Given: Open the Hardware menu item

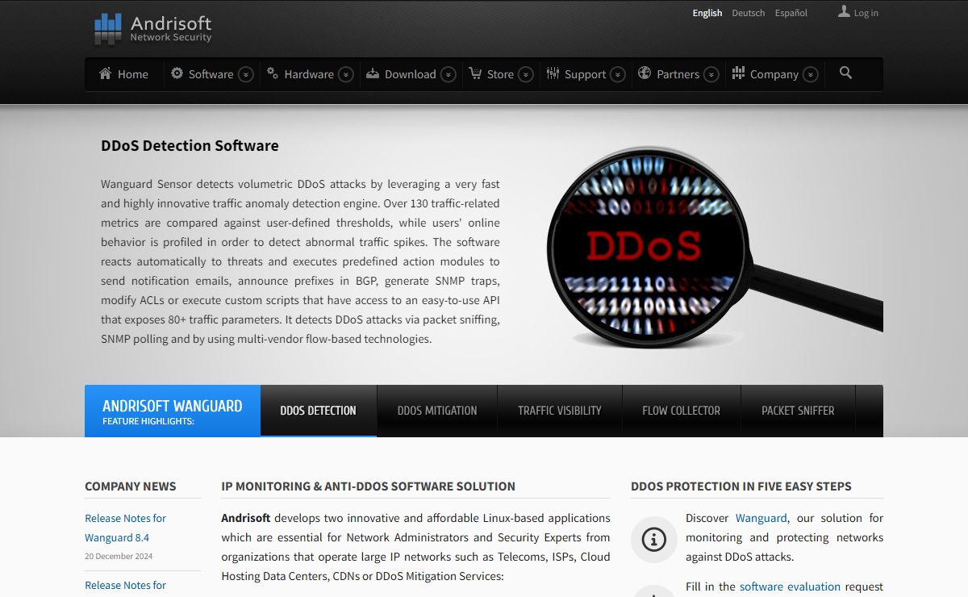Looking at the screenshot, I should (309, 74).
